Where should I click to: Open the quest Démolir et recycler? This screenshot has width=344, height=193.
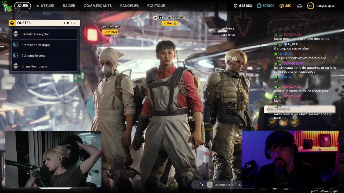44,34
